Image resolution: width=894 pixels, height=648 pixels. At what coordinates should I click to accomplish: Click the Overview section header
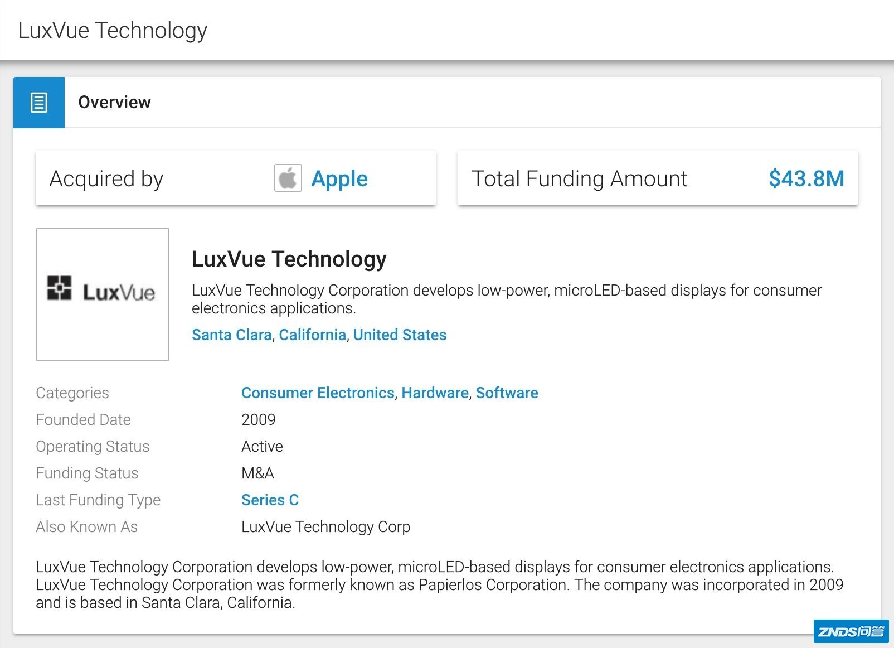(114, 103)
